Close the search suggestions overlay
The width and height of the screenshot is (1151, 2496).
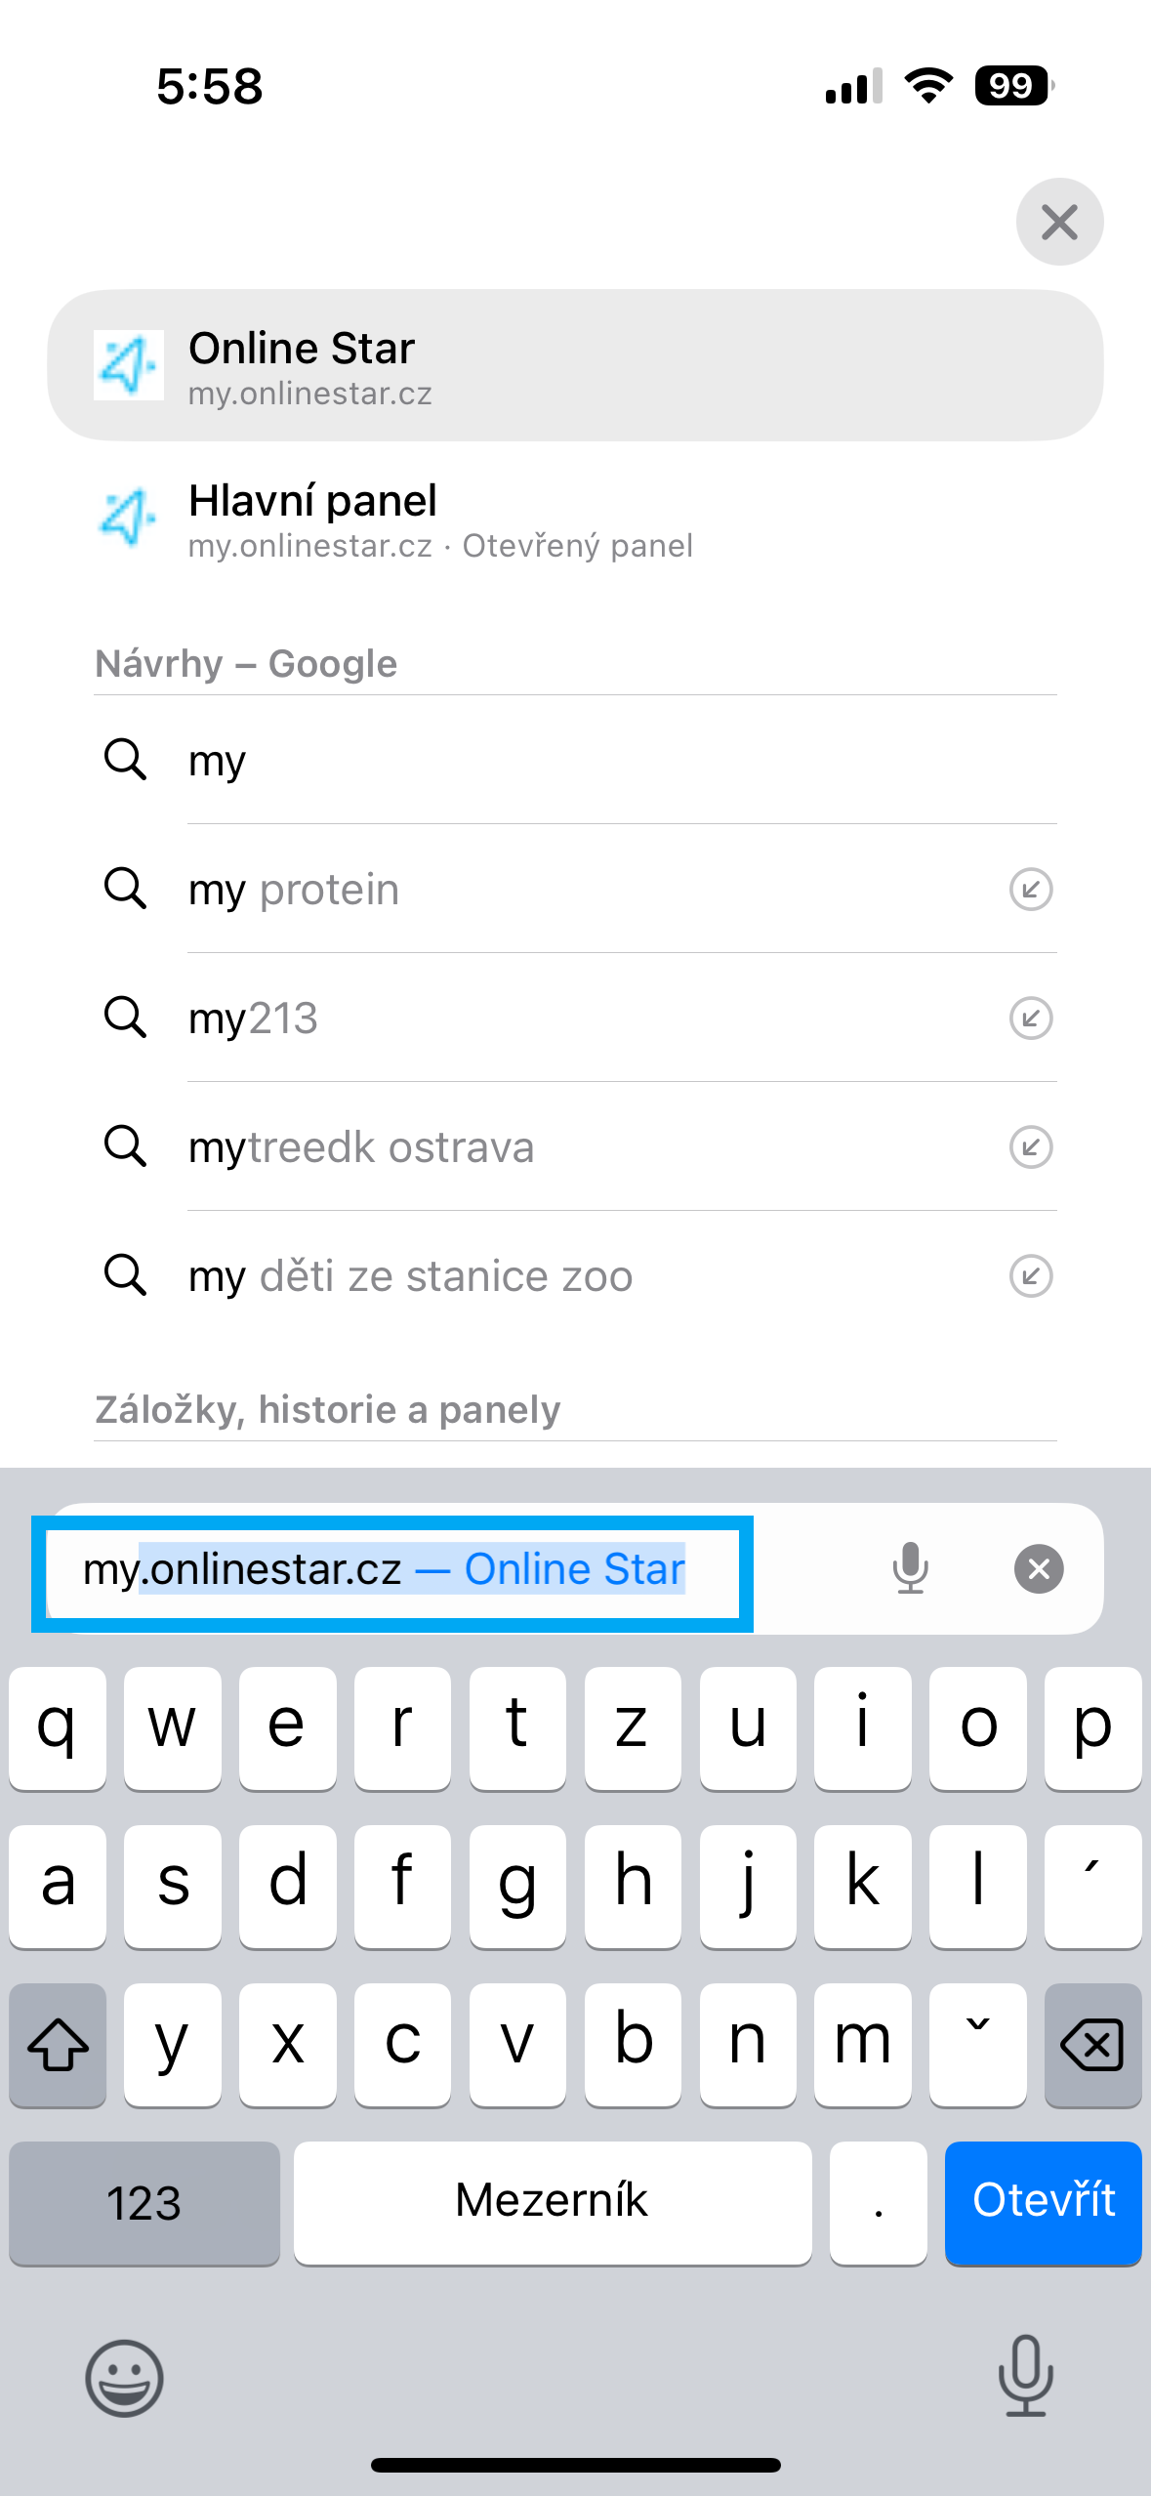click(1059, 222)
